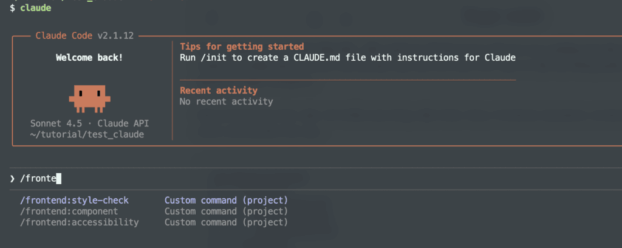The image size is (622, 248).
Task: Click the dollar sign shell prompt
Action: point(12,9)
